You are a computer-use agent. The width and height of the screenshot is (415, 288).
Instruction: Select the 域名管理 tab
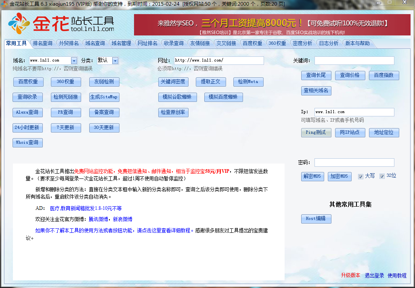click(121, 43)
